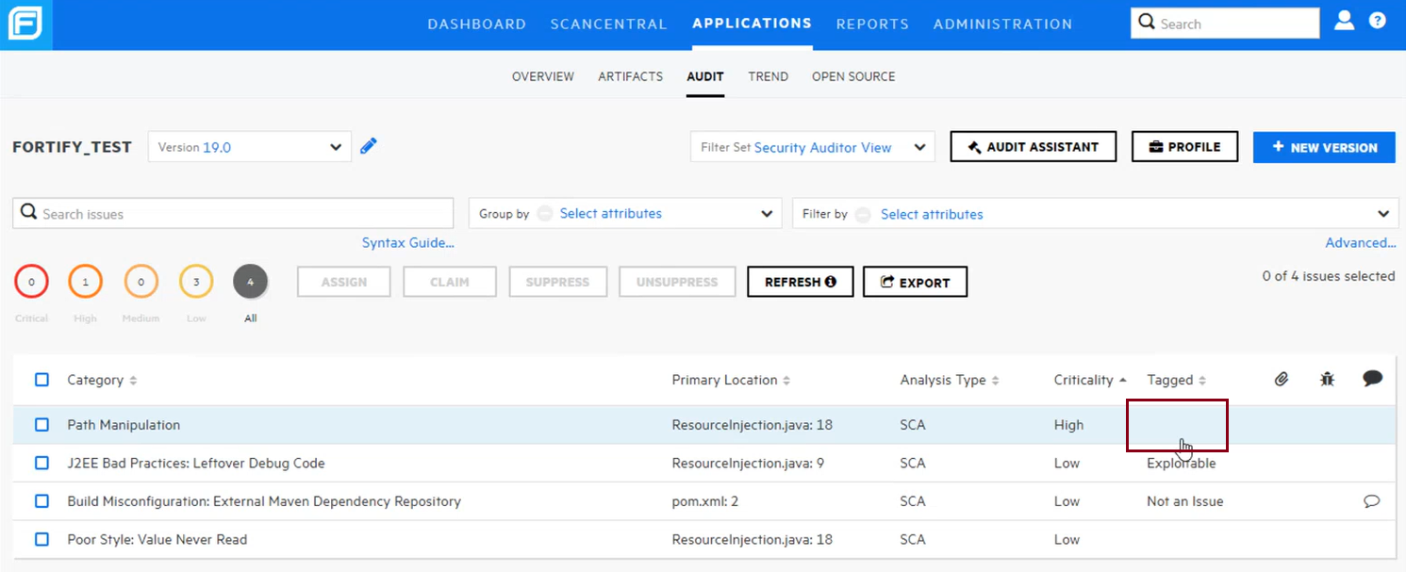The width and height of the screenshot is (1406, 572).
Task: Click the bug tracker column icon
Action: tap(1327, 380)
